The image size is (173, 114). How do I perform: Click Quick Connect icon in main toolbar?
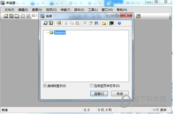click(x=11, y=16)
